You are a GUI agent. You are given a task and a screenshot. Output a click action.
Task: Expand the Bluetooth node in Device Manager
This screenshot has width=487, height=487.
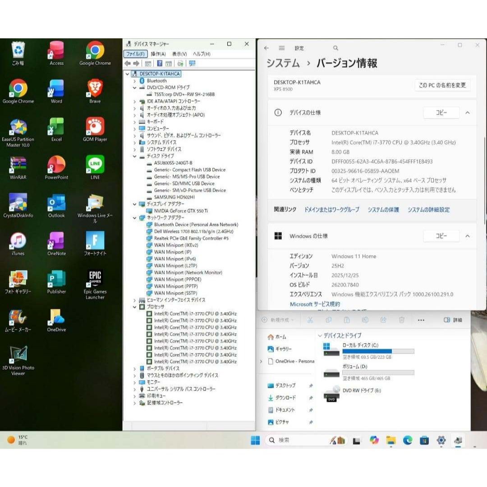click(x=135, y=81)
